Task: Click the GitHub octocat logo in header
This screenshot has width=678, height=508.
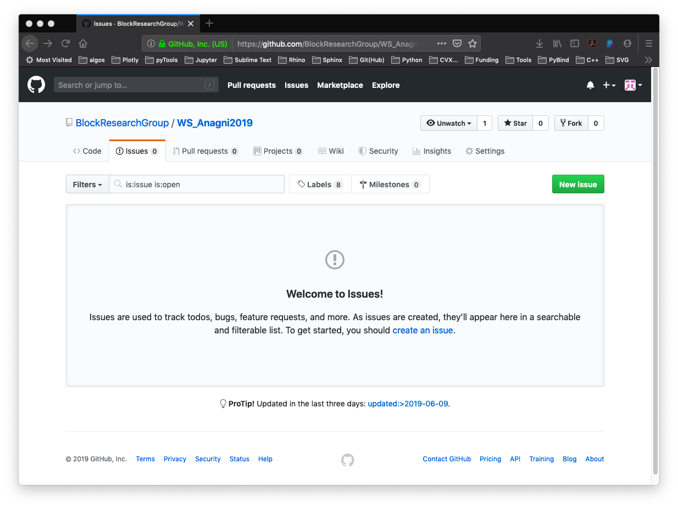Action: (36, 85)
